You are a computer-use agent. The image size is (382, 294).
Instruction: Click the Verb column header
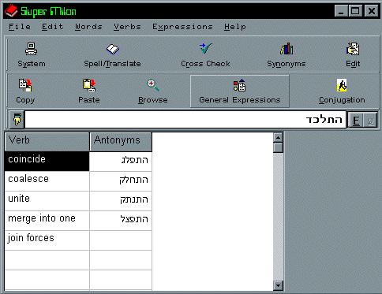47,142
